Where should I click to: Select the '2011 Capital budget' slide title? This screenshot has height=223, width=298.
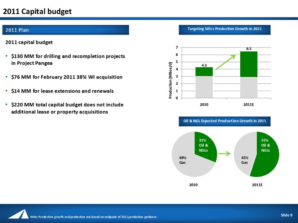37,12
